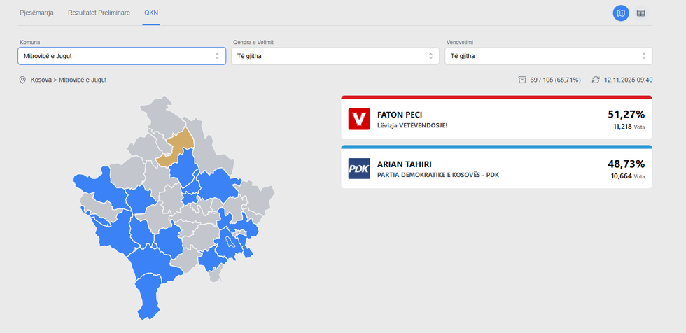Screen dimensions: 686x333
Task: Click the red bar above Faton Peci
Action: (x=496, y=97)
